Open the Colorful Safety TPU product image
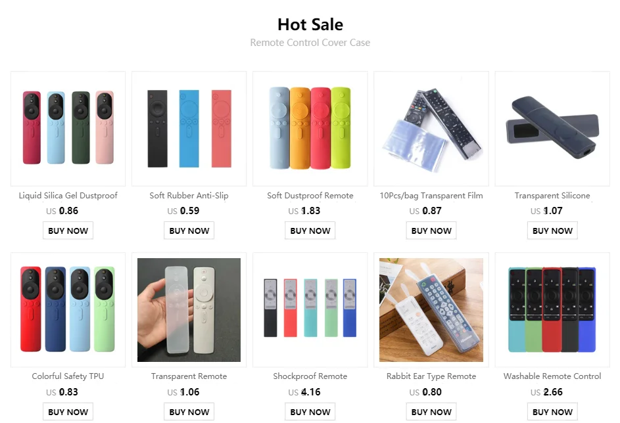The height and width of the screenshot is (423, 620). [68, 310]
